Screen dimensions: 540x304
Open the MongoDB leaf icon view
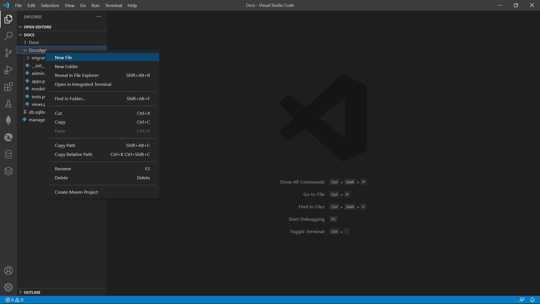8,120
